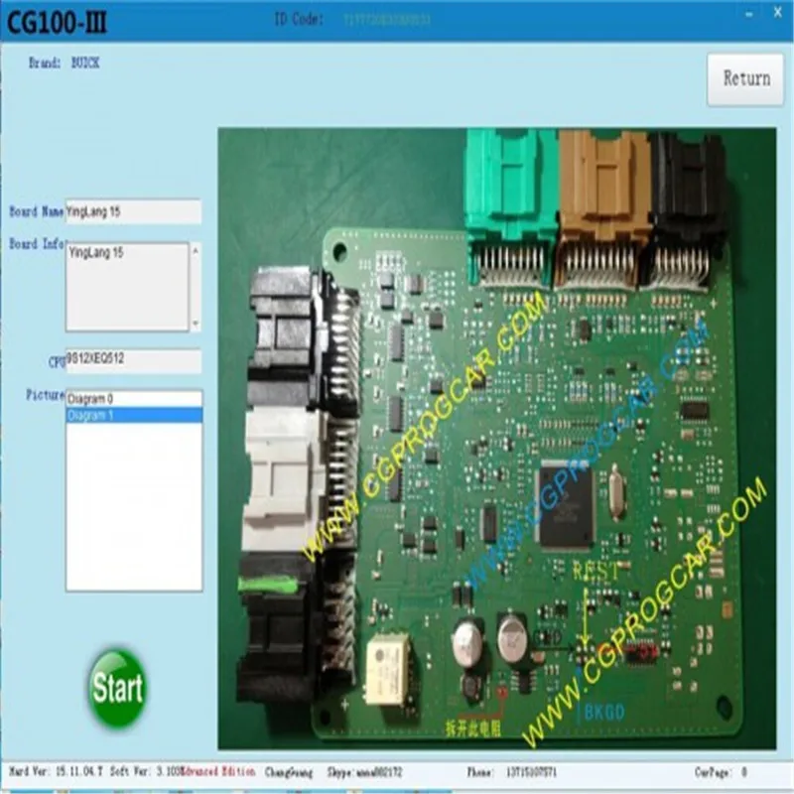The width and height of the screenshot is (794, 794).
Task: Click the Hard Ver status bar entry
Action: click(x=56, y=772)
